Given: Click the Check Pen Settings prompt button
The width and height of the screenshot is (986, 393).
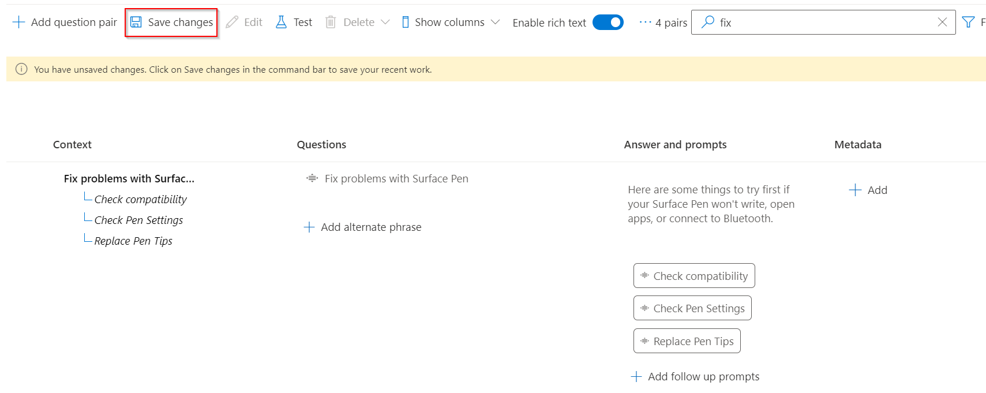Looking at the screenshot, I should click(x=692, y=308).
